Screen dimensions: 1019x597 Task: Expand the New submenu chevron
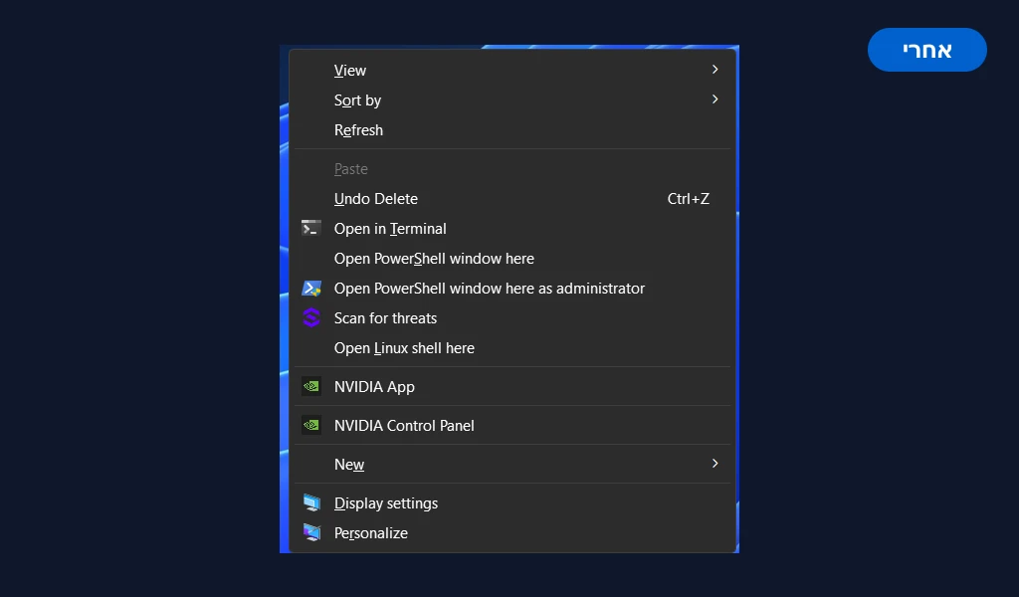point(714,464)
